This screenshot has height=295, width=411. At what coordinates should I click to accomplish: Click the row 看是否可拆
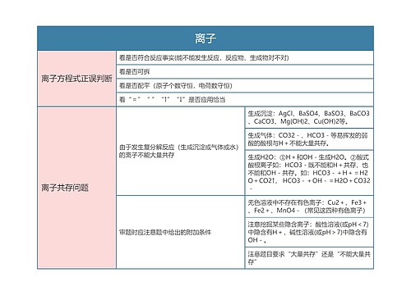[245, 72]
